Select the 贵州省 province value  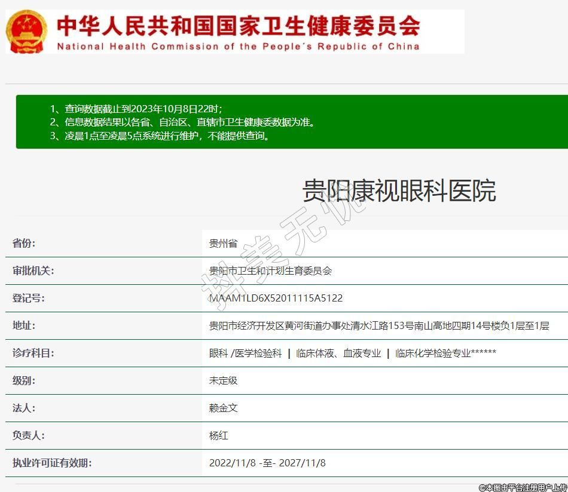pos(223,244)
